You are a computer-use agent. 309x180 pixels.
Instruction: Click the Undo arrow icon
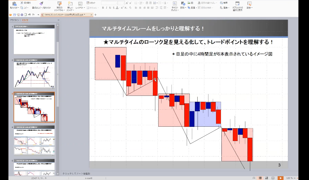[x=29, y=15]
